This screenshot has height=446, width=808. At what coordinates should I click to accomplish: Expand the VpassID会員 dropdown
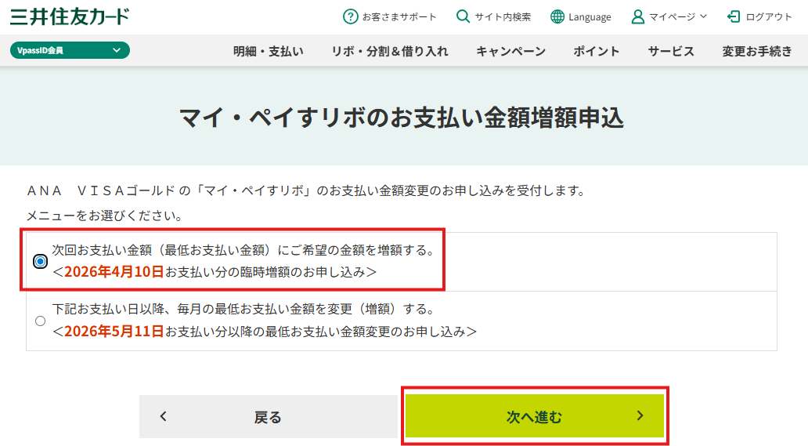70,50
